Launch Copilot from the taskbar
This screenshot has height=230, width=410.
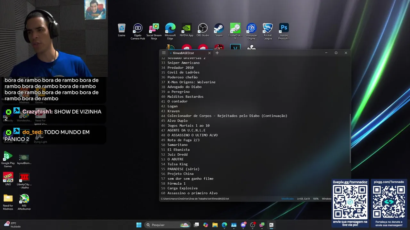click(206, 225)
